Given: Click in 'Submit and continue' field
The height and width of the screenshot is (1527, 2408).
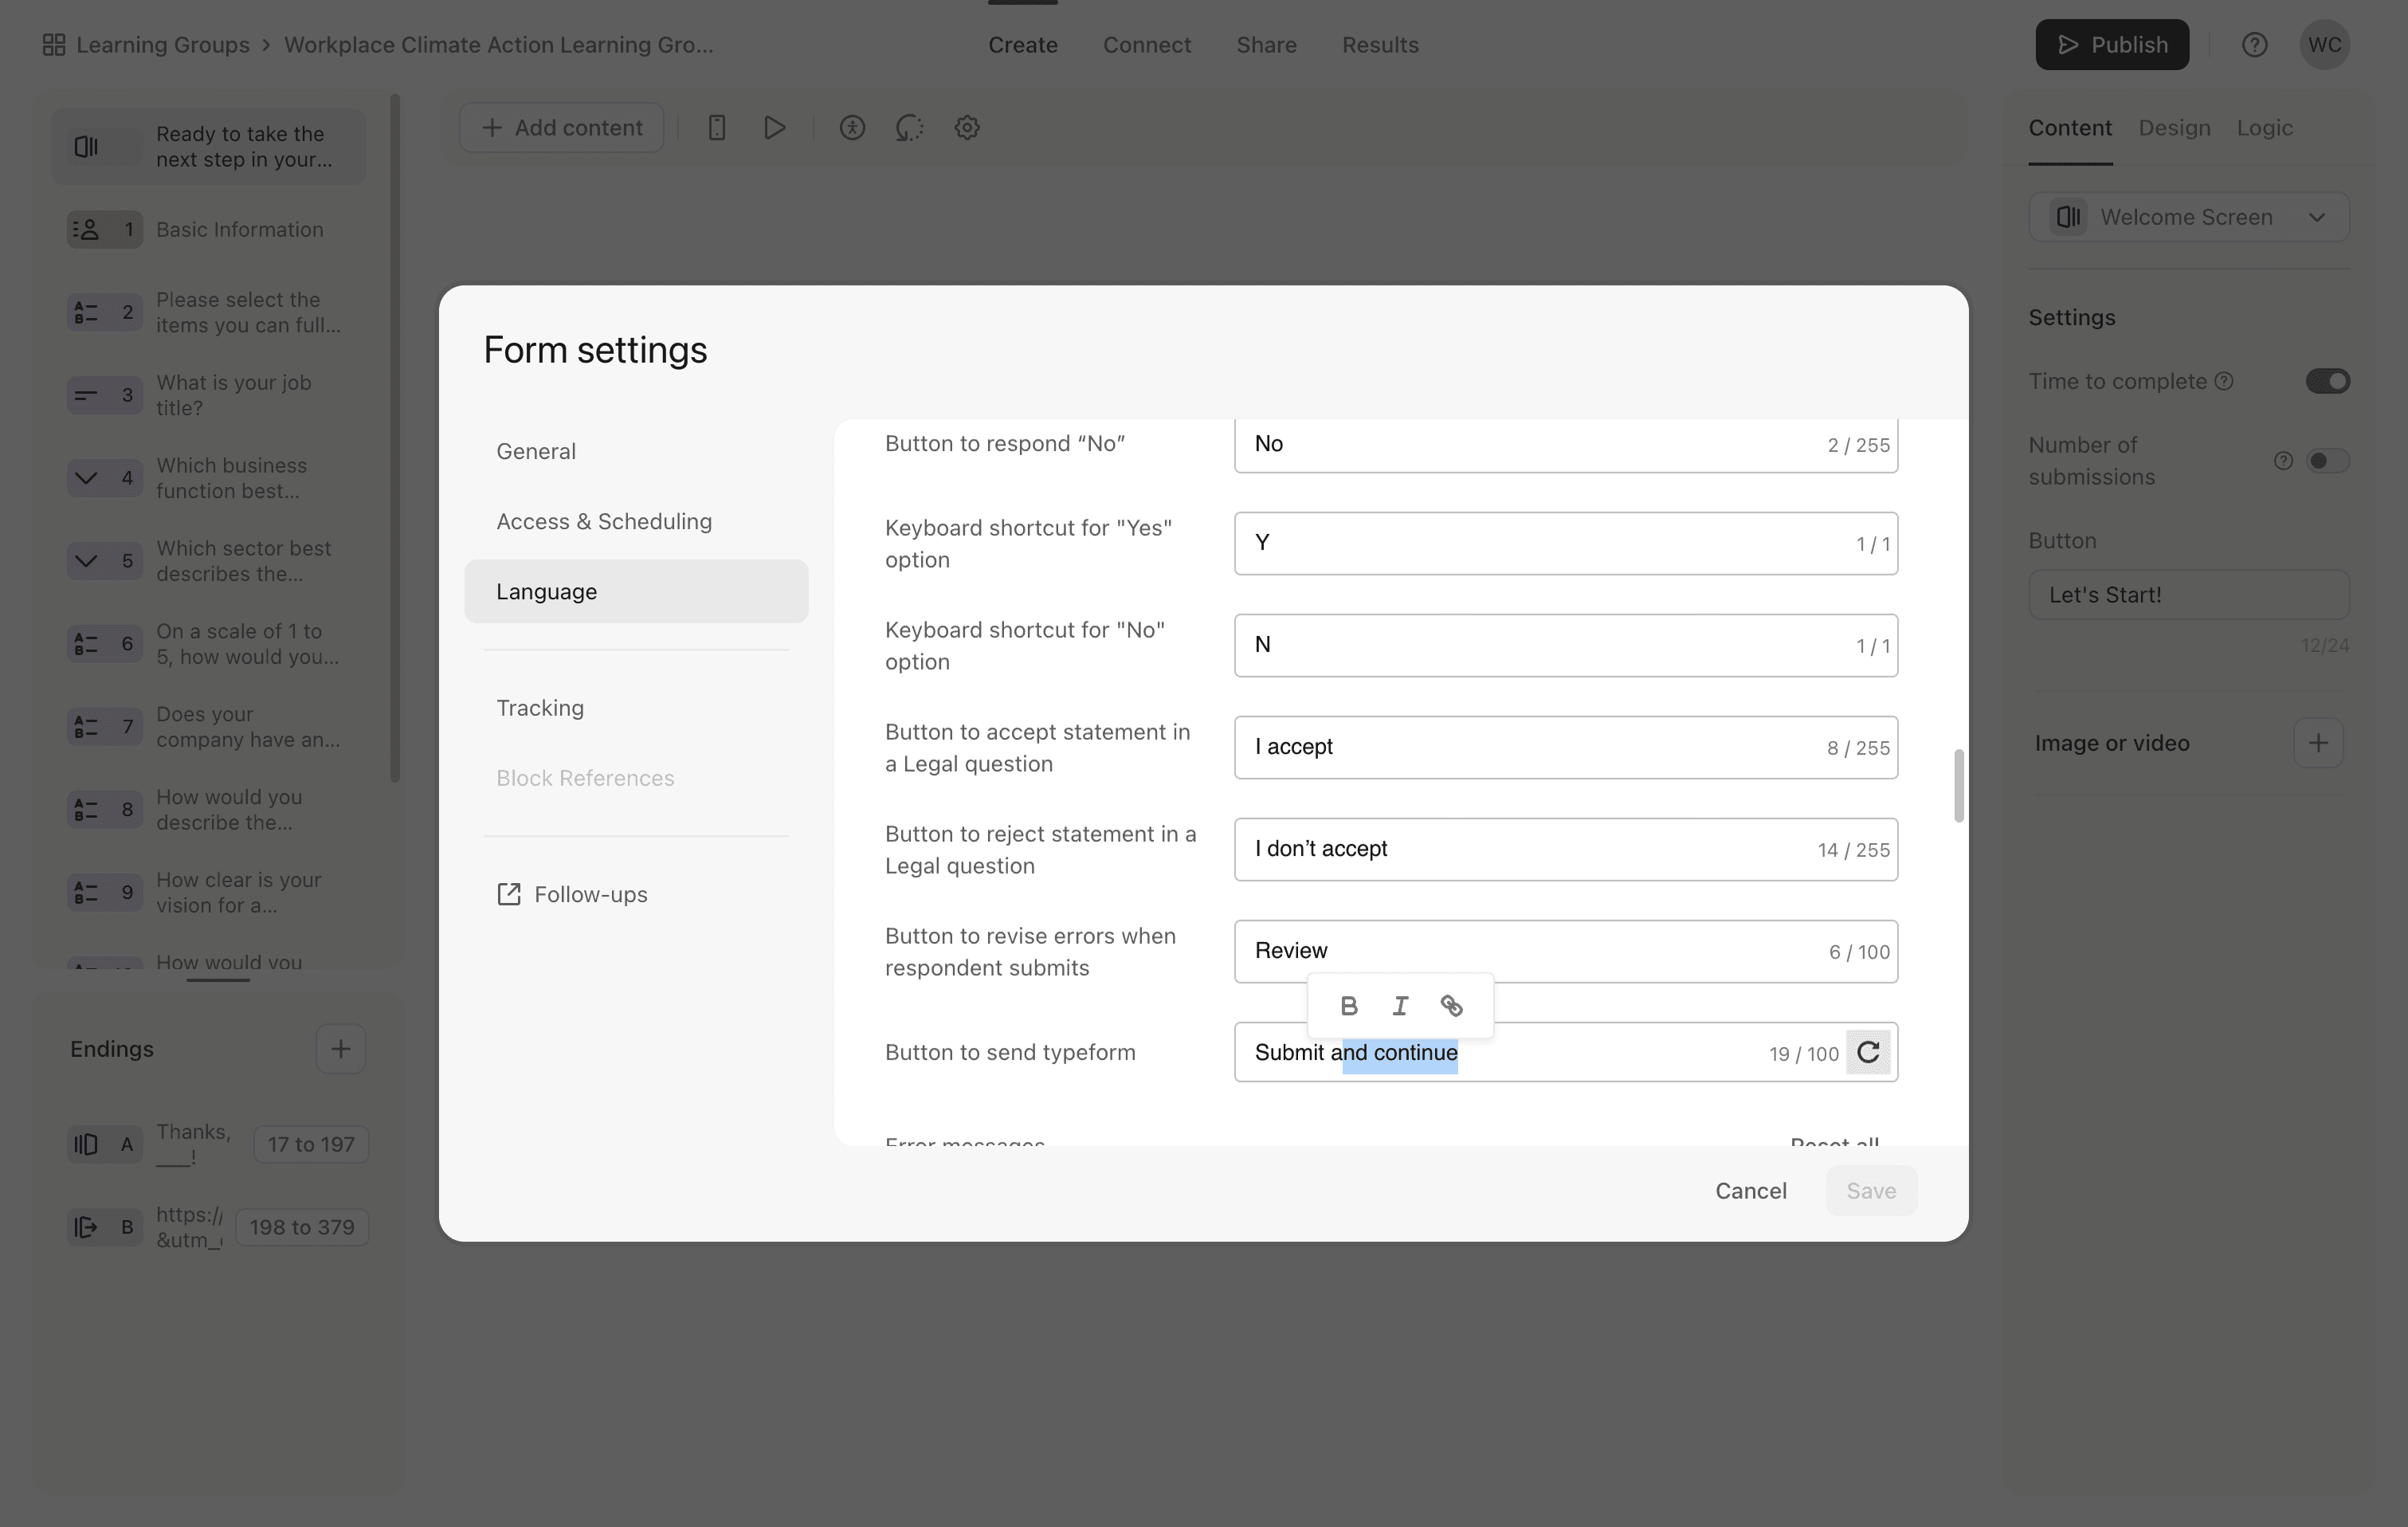Looking at the screenshot, I should pos(1565,1052).
